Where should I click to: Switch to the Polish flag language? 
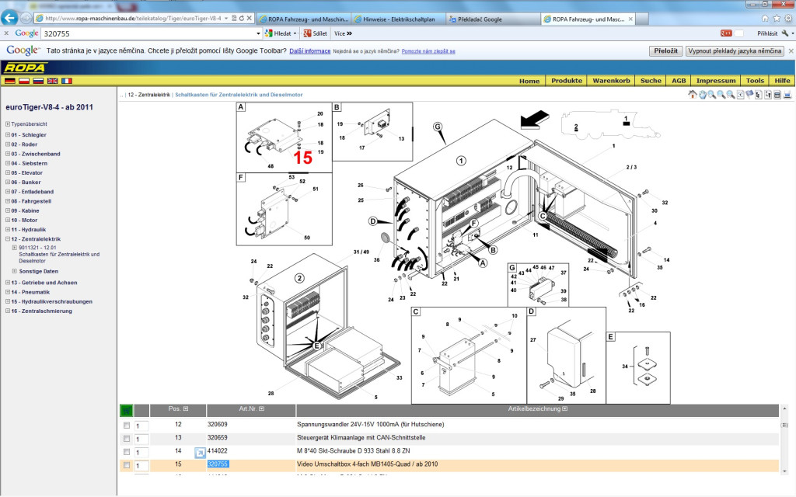(x=24, y=81)
